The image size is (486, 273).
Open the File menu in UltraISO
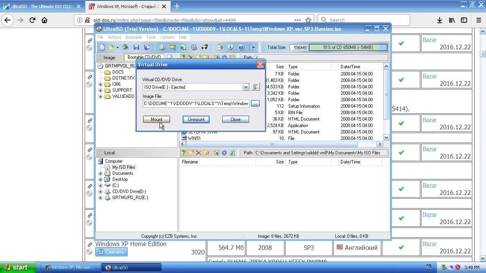(x=100, y=37)
